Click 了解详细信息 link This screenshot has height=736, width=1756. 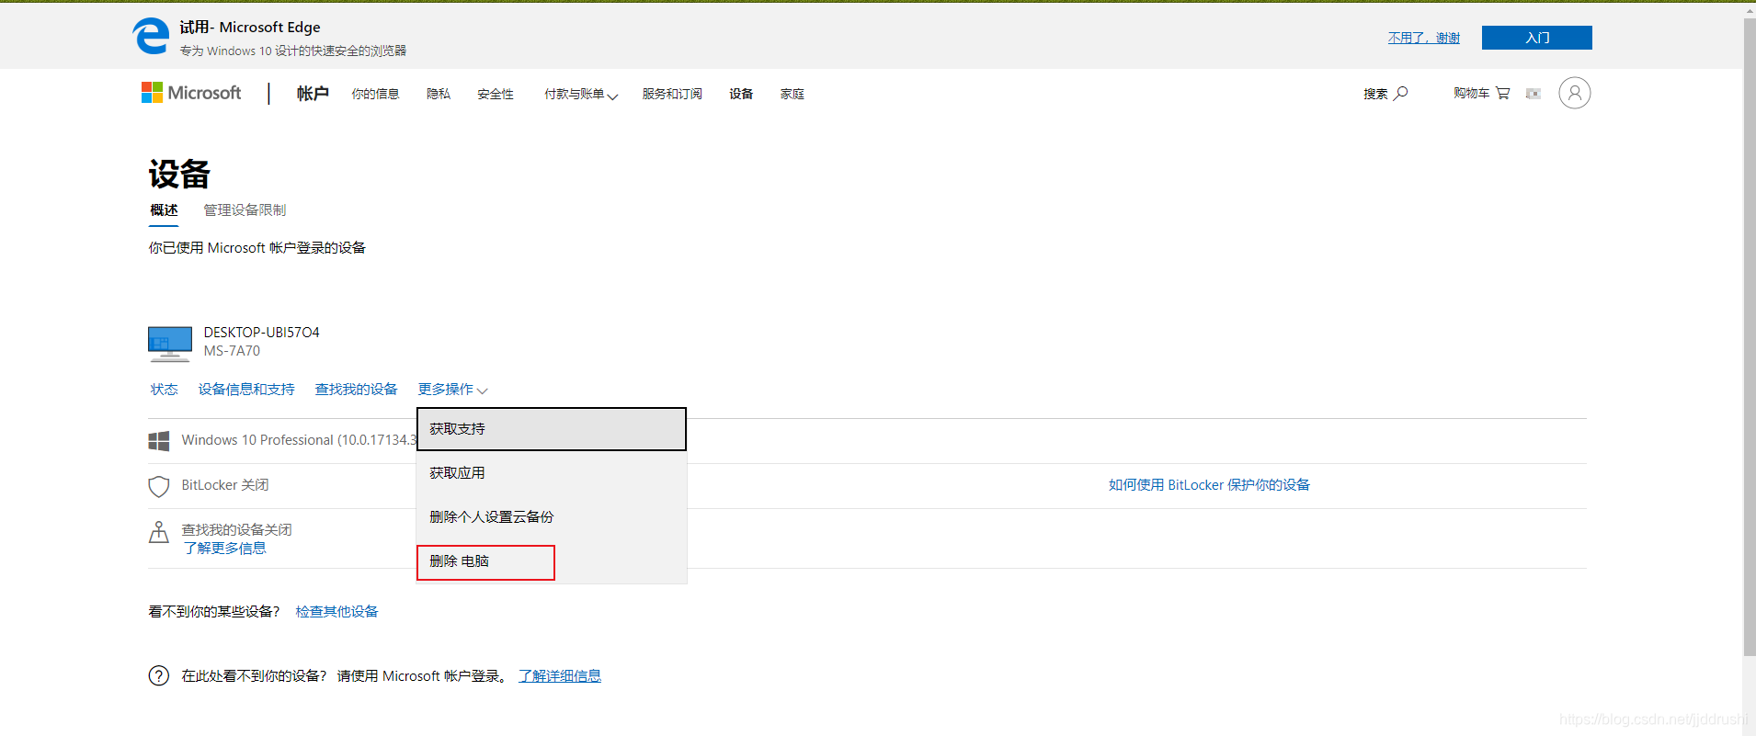pos(560,676)
